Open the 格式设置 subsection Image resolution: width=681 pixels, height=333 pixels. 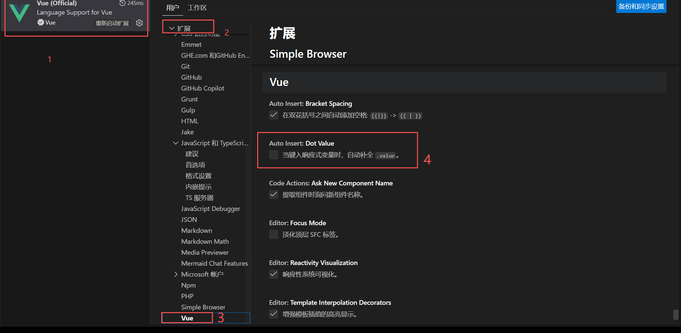coord(198,176)
